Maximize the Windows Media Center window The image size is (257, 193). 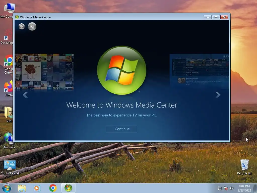pyautogui.click(x=216, y=17)
